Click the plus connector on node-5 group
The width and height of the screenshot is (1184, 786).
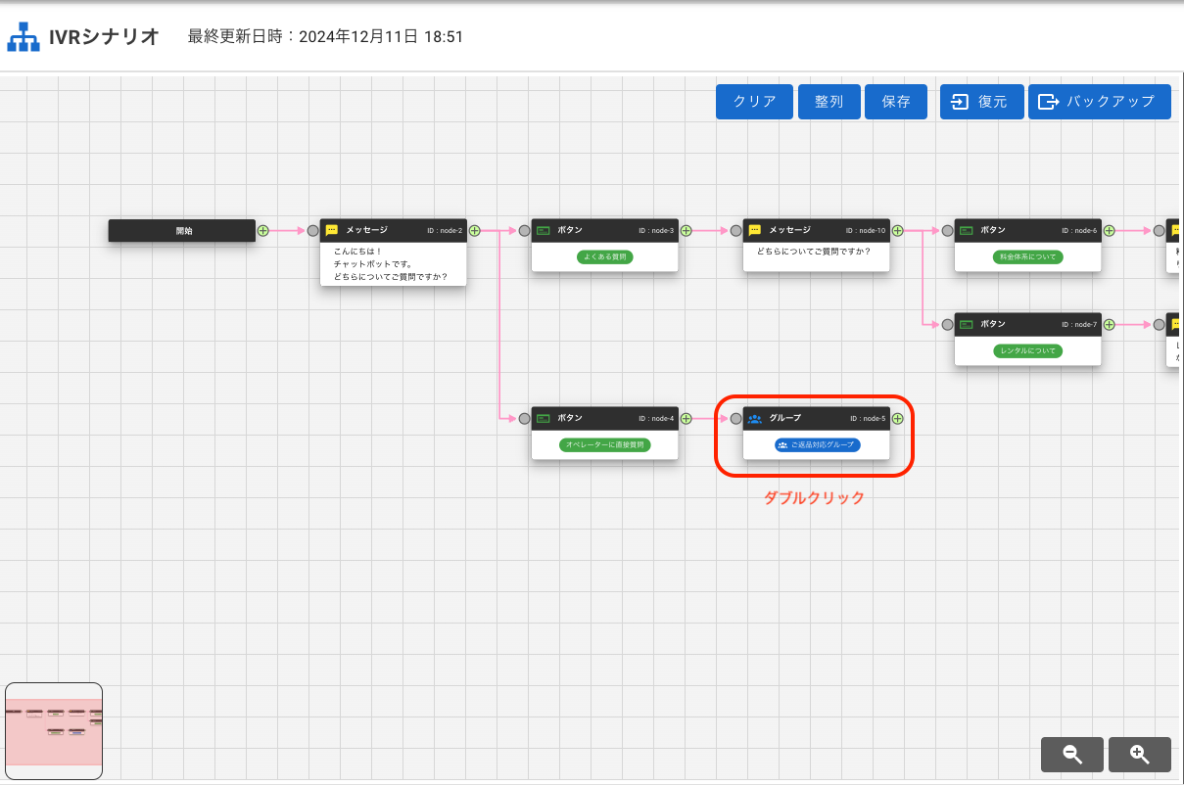pos(897,419)
